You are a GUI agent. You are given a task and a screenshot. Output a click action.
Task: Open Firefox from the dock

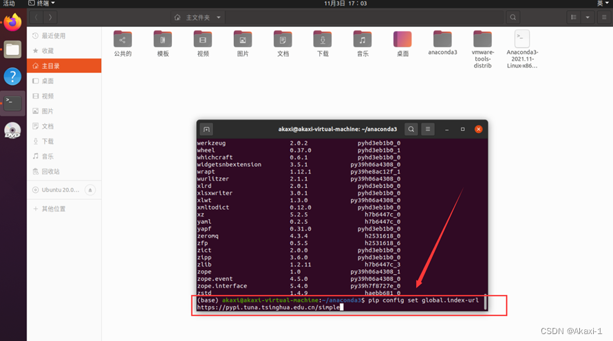[12, 22]
